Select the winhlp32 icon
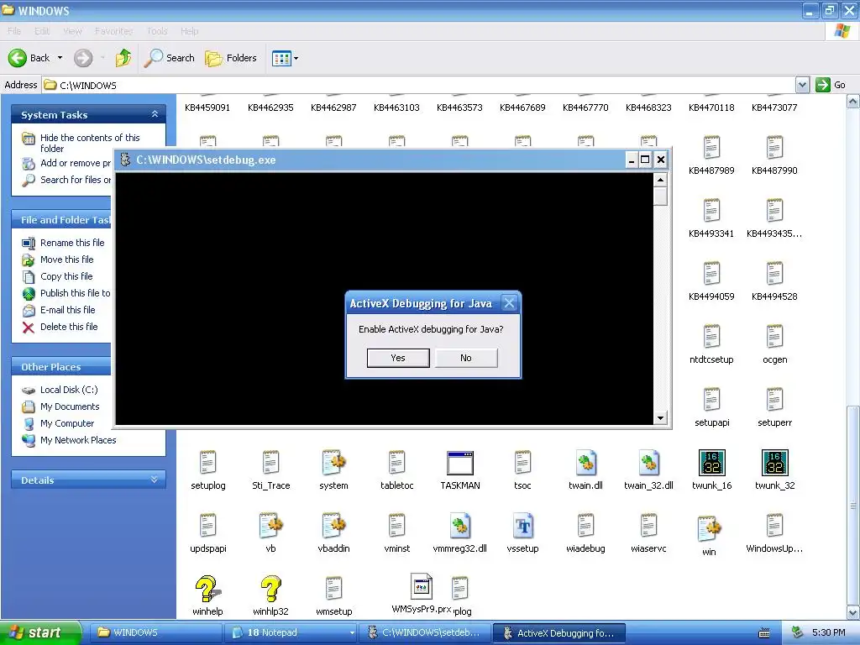860x645 pixels. click(270, 589)
